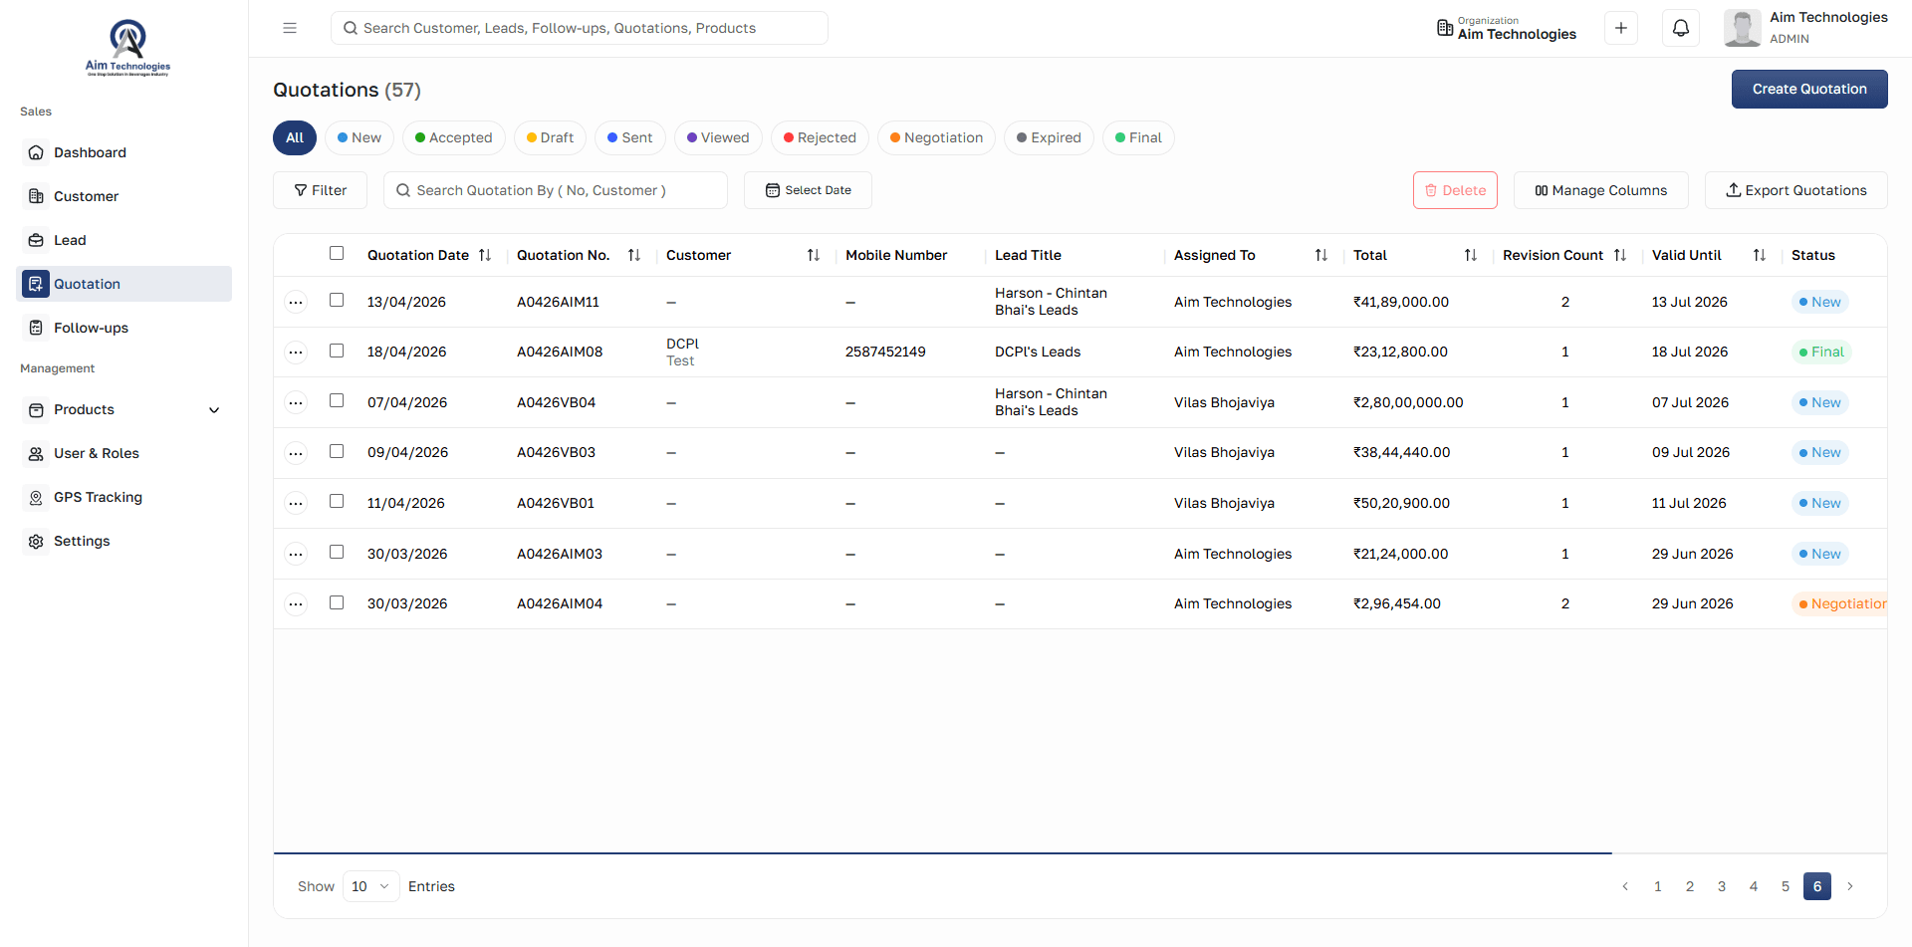Check the row for quotation A0426VB01
Image resolution: width=1912 pixels, height=947 pixels.
coord(337,501)
